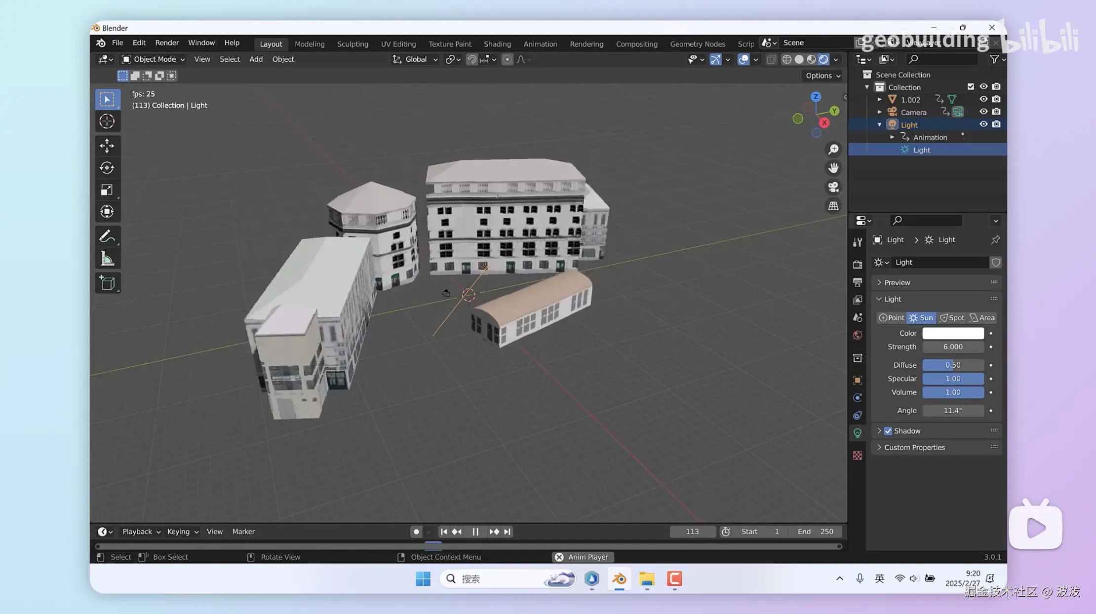Open the Render menu
1096x614 pixels.
[x=167, y=43]
